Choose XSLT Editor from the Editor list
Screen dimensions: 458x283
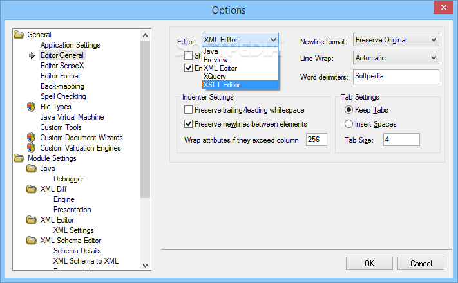click(x=222, y=85)
